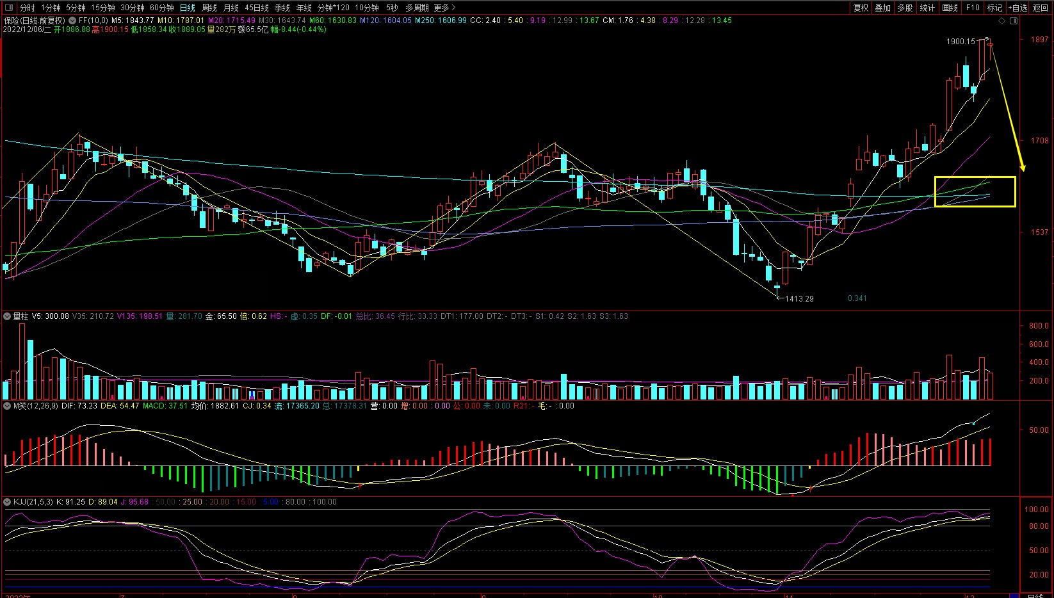This screenshot has height=598, width=1054.
Task: Toggle the right side panel icon near price axis
Action: coord(1014,21)
